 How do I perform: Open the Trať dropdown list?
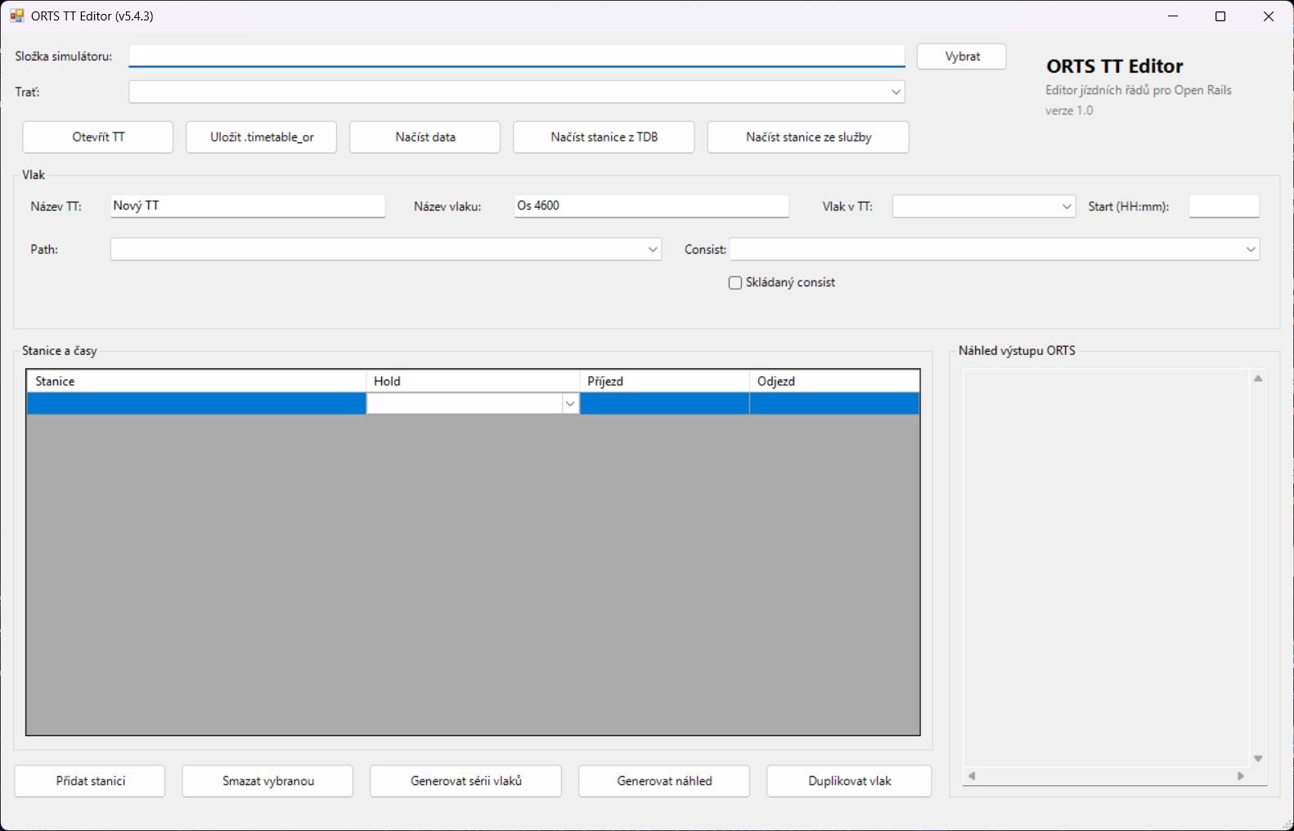tap(896, 92)
